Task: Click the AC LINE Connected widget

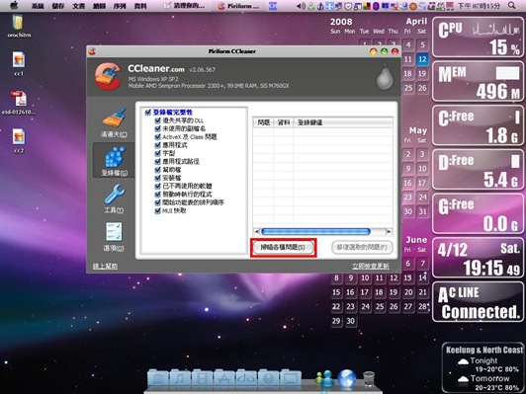Action: pos(479,302)
